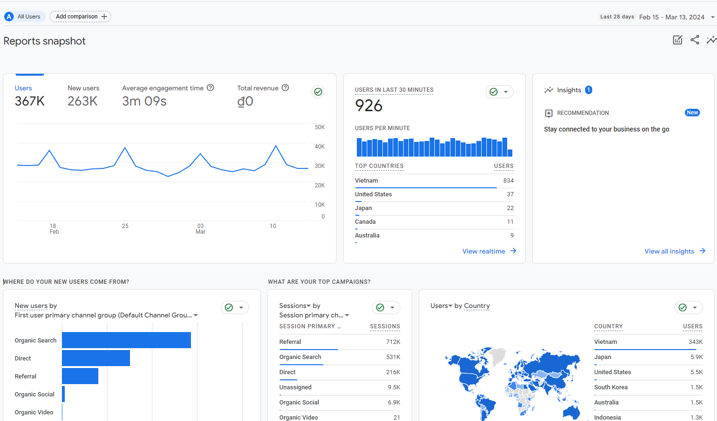Click the recommendation plus-box icon
The image size is (717, 421).
[x=549, y=113]
